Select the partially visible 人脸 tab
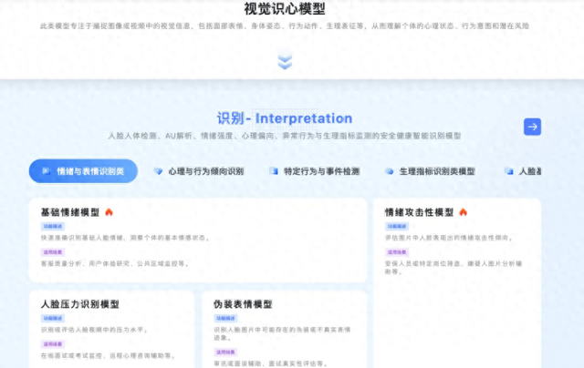584x368 pixels. [x=523, y=171]
